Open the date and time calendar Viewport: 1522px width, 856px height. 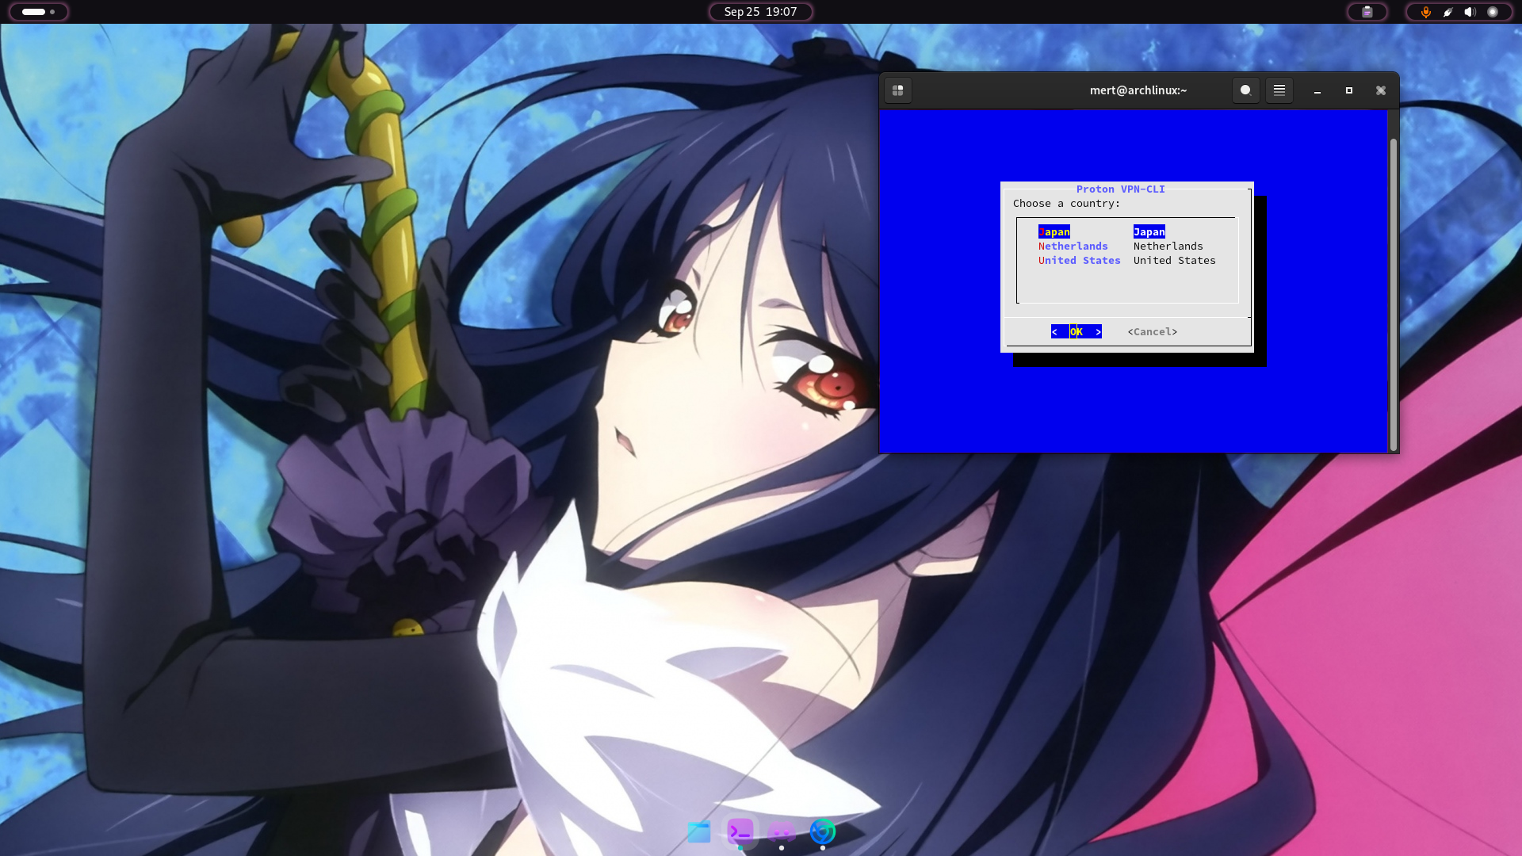coord(760,12)
